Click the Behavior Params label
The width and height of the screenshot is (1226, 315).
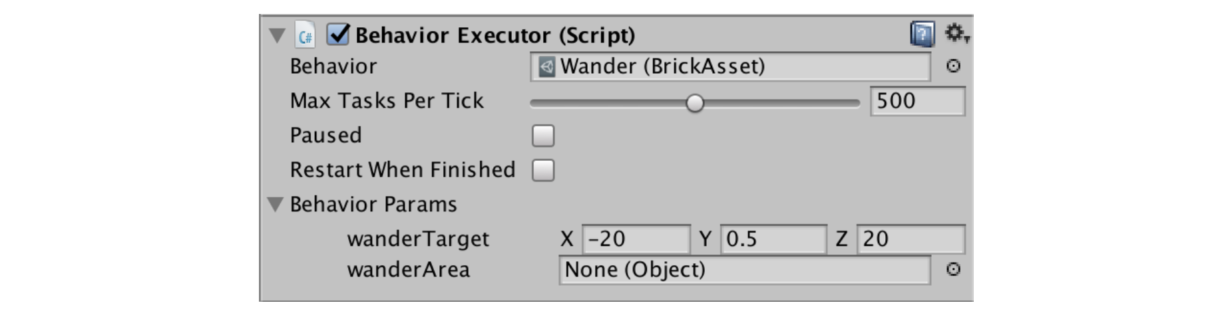pyautogui.click(x=373, y=204)
